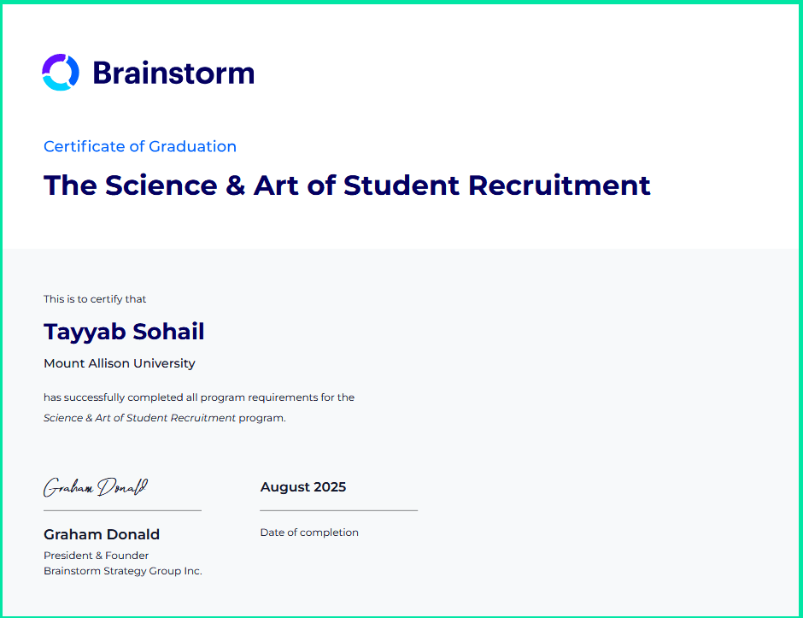This screenshot has width=803, height=618.
Task: Click Brainstorm Strategy Group Inc. text
Action: (123, 571)
